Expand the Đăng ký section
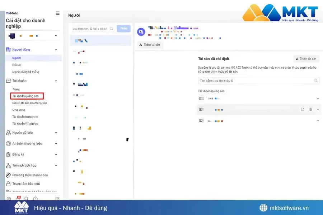Screen dimensions: 323x215 pyautogui.click(x=56, y=154)
